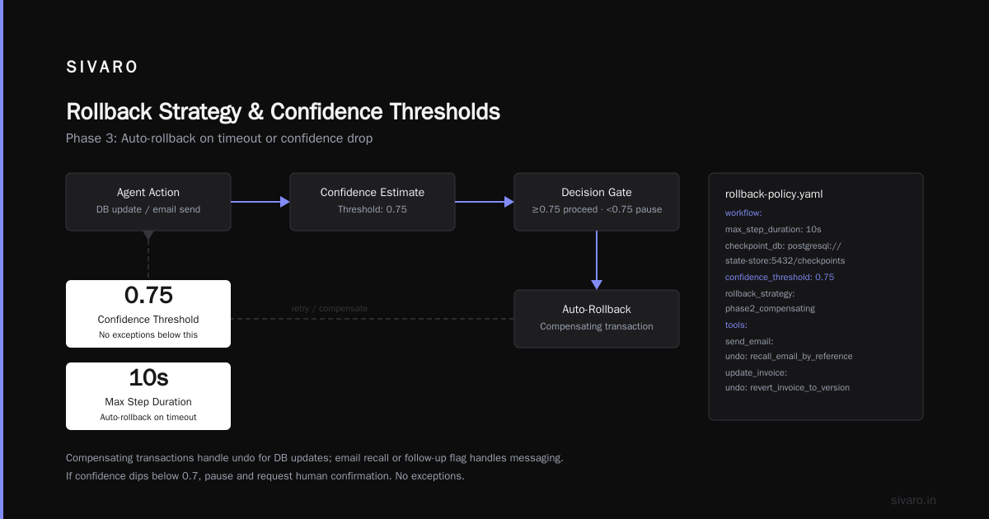
Task: Open the sivaro.in link
Action: [x=914, y=500]
